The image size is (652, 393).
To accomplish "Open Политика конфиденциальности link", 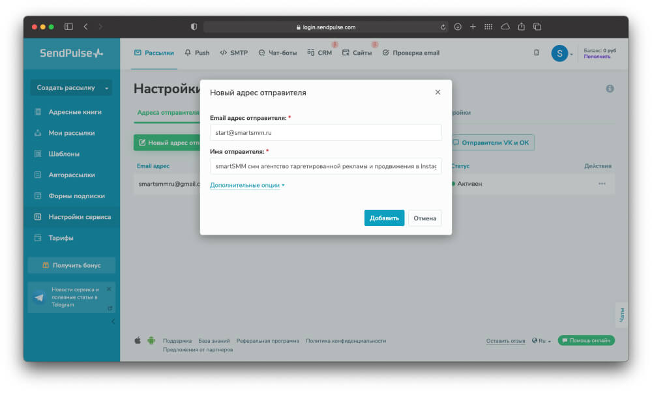I will pyautogui.click(x=346, y=341).
